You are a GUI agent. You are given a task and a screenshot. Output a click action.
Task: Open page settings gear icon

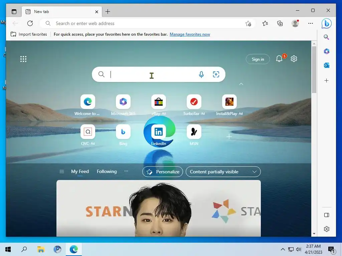[294, 59]
